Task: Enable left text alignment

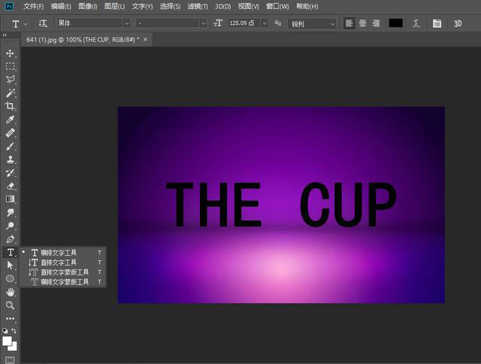Action: (x=349, y=24)
